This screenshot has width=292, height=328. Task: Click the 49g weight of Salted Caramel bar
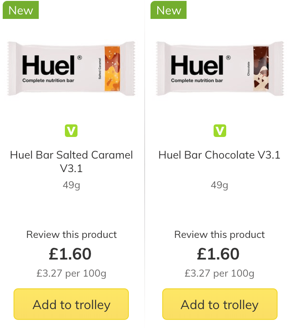(x=71, y=185)
